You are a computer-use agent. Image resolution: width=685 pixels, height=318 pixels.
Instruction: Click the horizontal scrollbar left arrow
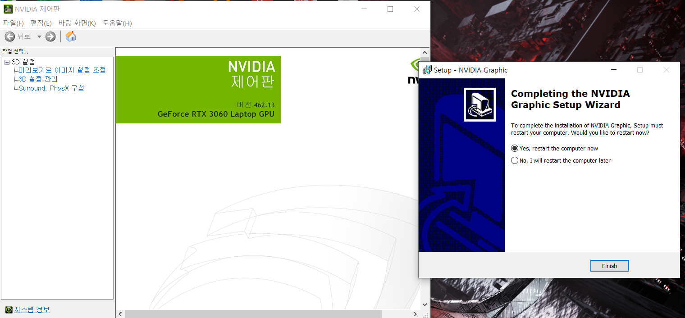click(x=120, y=314)
